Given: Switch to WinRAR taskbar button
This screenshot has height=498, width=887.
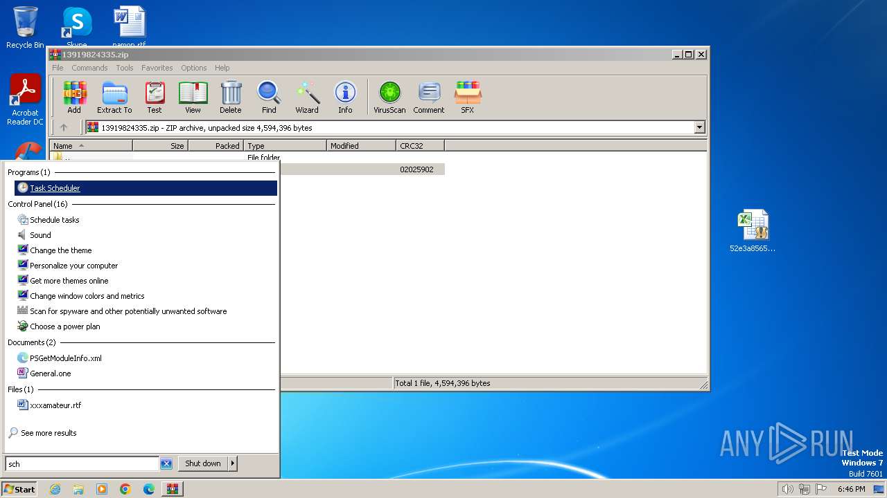Looking at the screenshot, I should 173,489.
